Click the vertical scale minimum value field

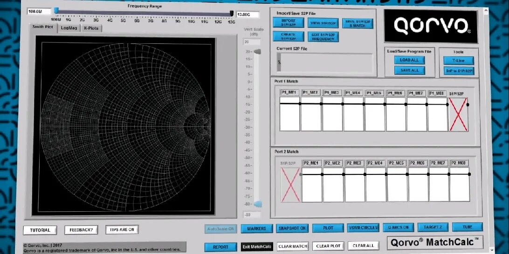point(252,215)
